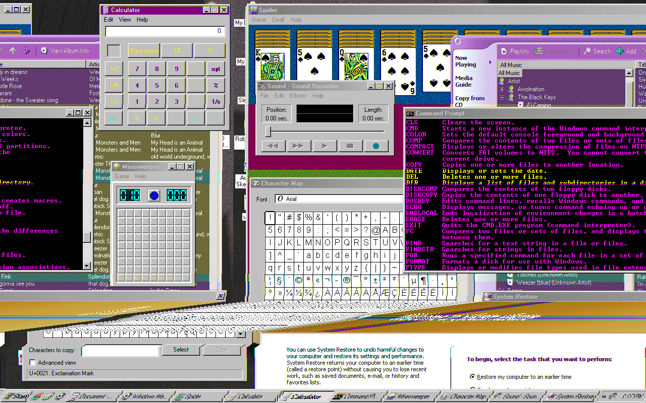Screen dimensions: 646x403
Task: Click the Add plus icon in Media Player
Action: (x=619, y=51)
